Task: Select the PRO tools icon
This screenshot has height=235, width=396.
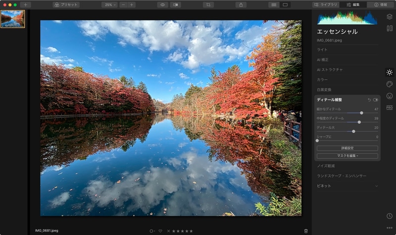Action: click(390, 107)
